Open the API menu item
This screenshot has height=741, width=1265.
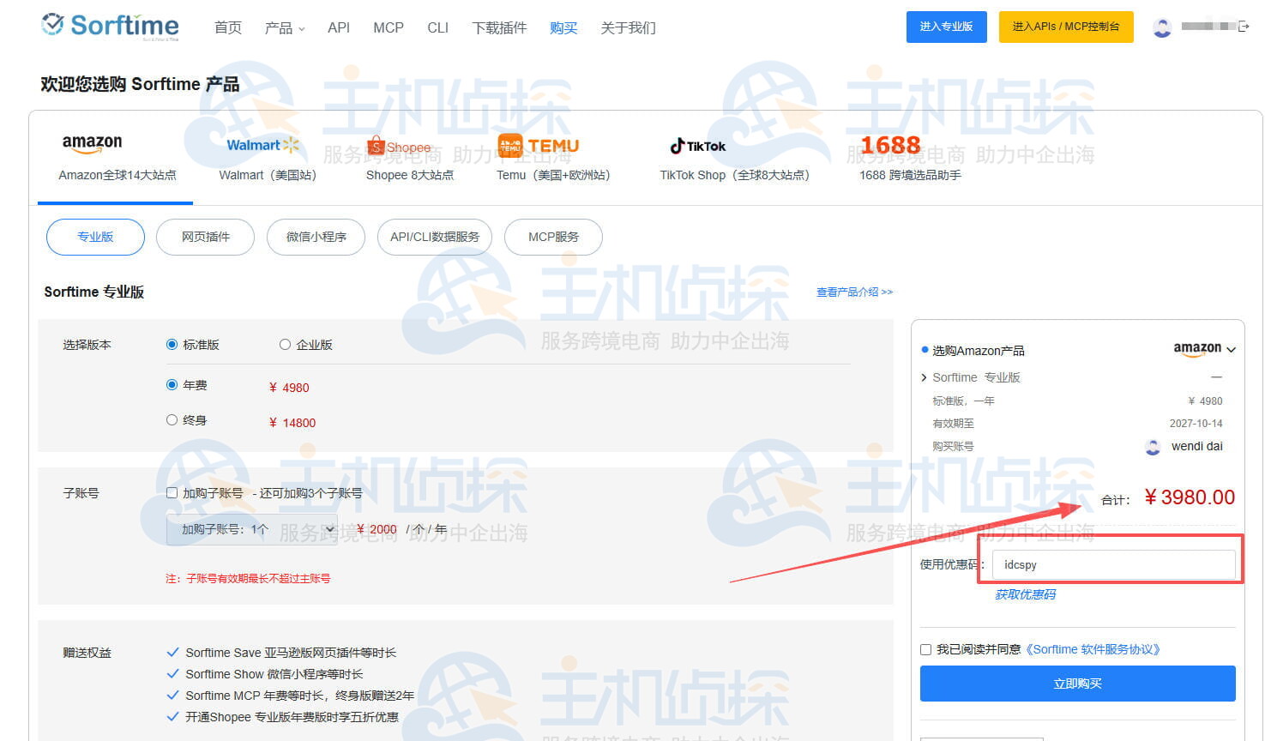point(339,28)
